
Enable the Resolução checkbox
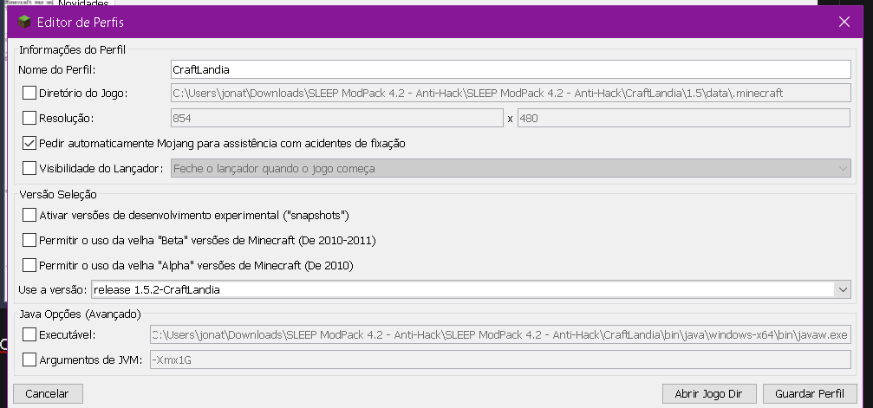[x=29, y=118]
